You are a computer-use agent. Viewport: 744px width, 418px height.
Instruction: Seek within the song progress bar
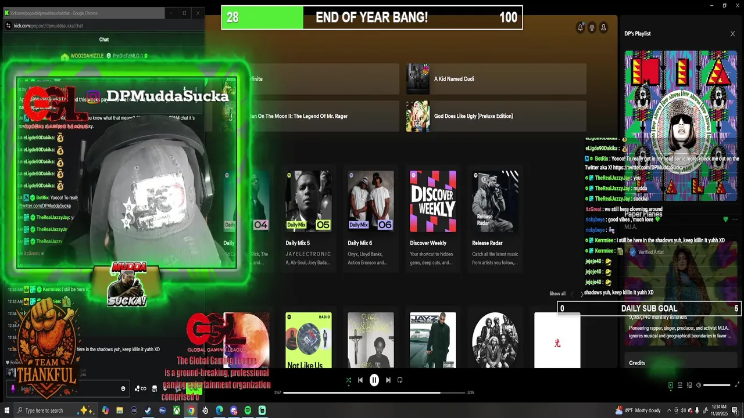click(374, 392)
